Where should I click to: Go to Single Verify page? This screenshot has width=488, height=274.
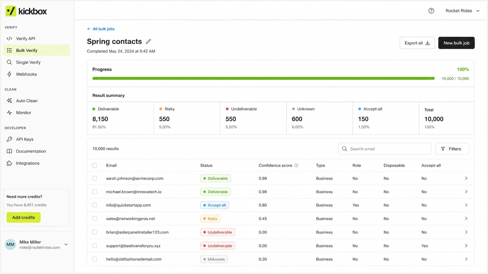pyautogui.click(x=36, y=62)
